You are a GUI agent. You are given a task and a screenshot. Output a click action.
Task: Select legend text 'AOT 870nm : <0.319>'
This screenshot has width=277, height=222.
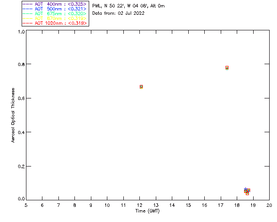61,18
